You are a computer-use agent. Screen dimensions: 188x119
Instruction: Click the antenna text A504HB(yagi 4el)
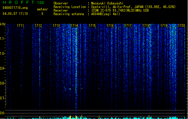click(106, 14)
